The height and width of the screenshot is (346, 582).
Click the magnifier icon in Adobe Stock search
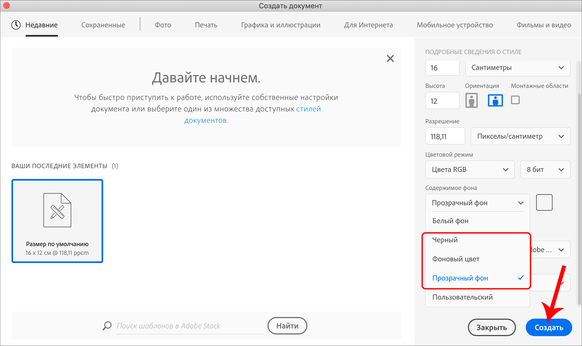(107, 326)
